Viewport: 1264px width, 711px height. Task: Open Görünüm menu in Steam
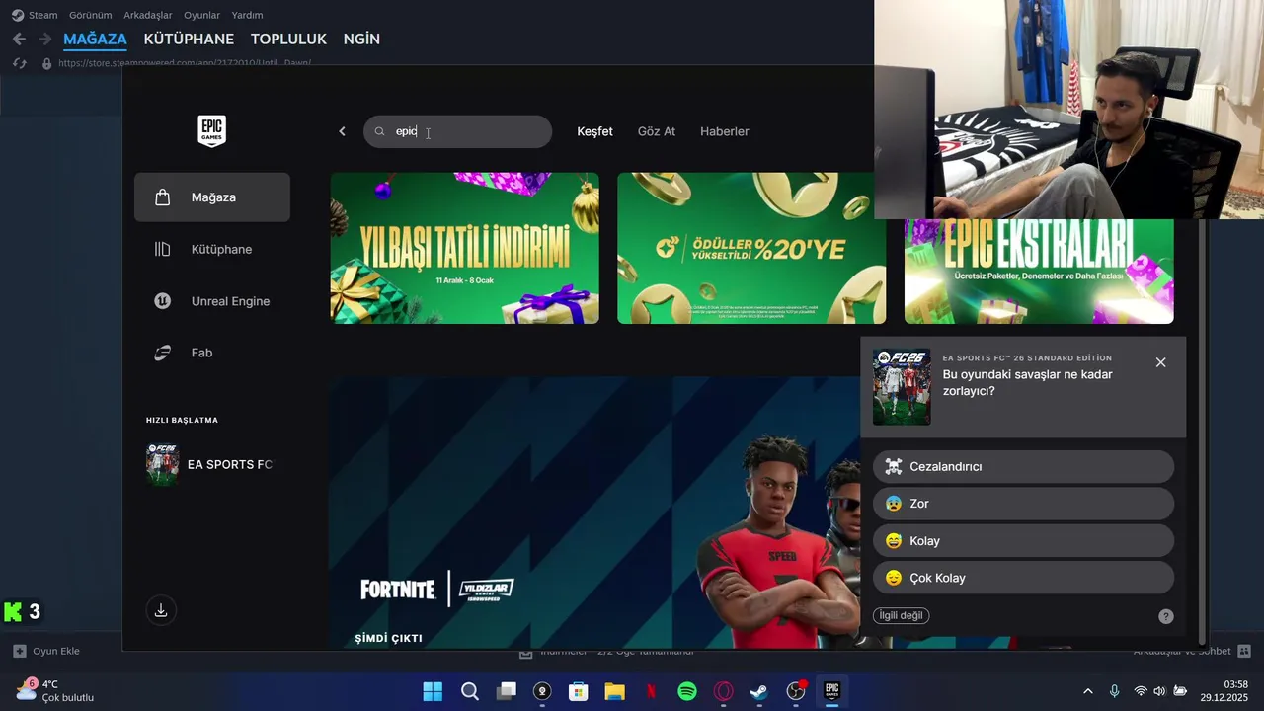tap(91, 15)
